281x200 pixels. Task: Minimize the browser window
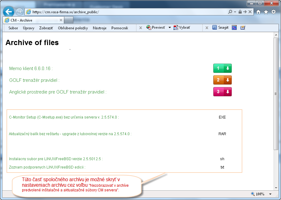coord(252,3)
